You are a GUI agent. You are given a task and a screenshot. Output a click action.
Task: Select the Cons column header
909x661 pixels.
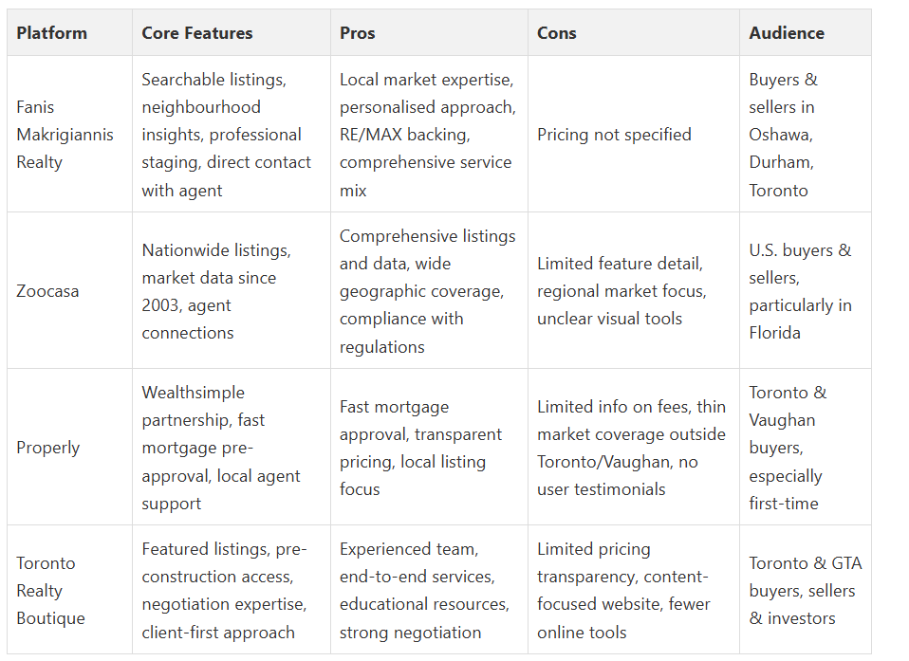[x=556, y=33]
